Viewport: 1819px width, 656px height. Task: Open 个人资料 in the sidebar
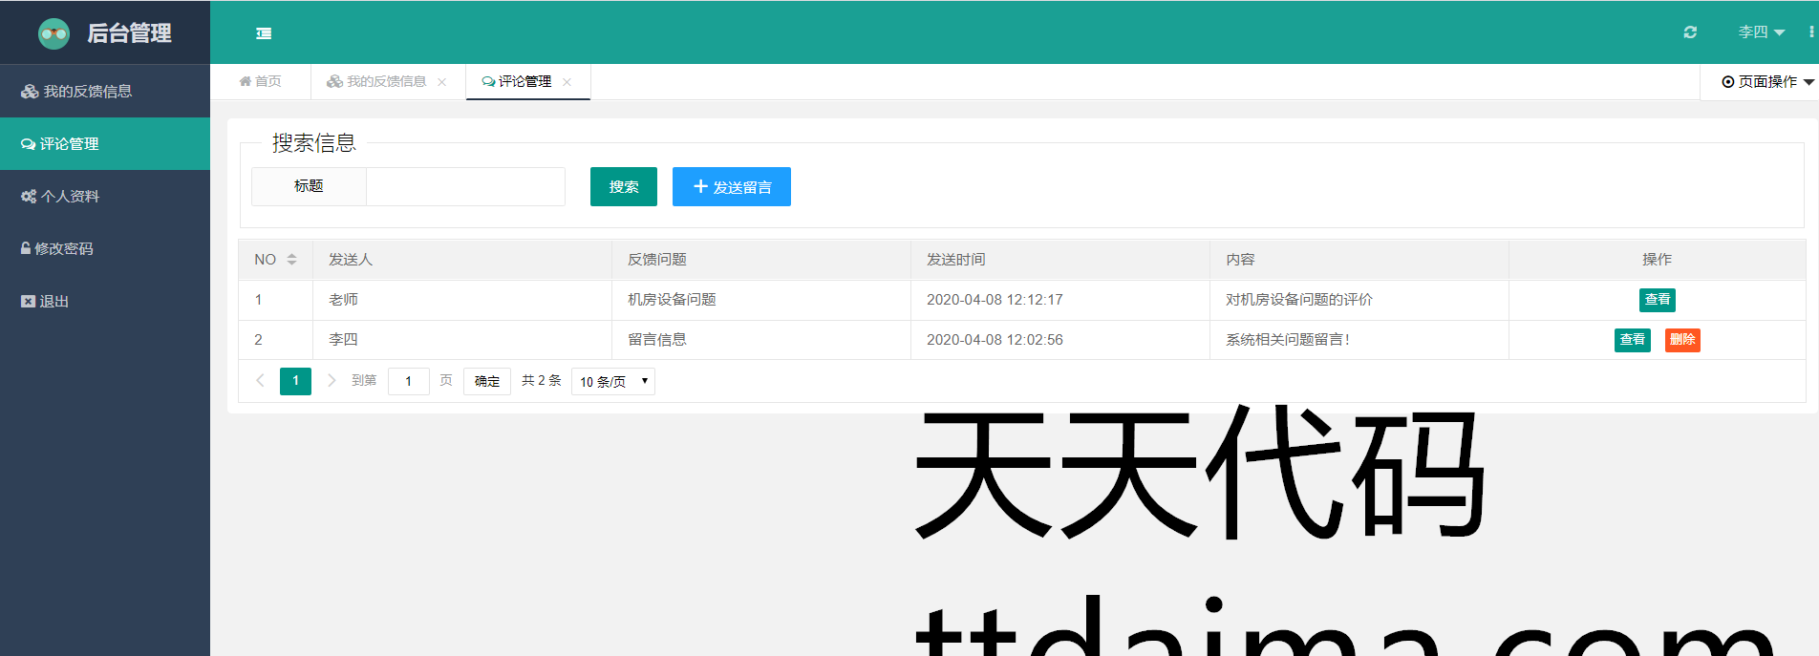(x=70, y=197)
